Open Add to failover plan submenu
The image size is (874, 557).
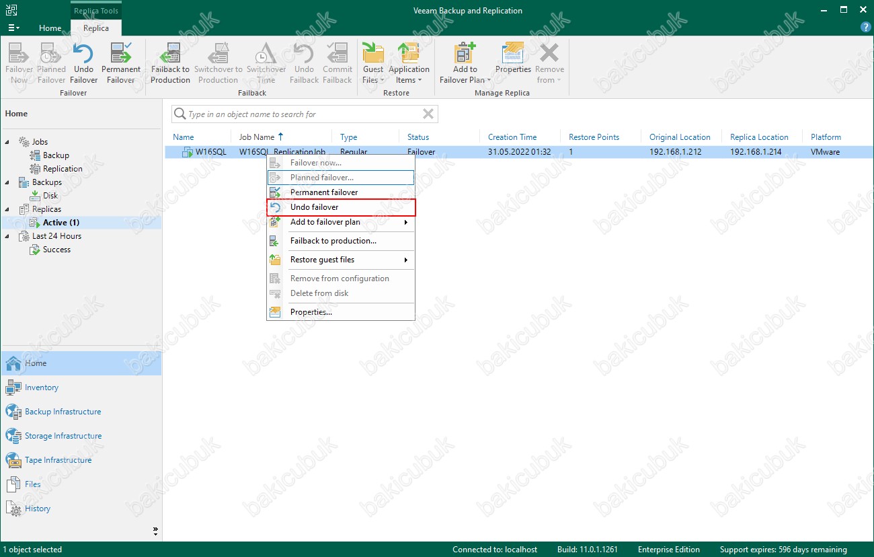click(x=341, y=222)
